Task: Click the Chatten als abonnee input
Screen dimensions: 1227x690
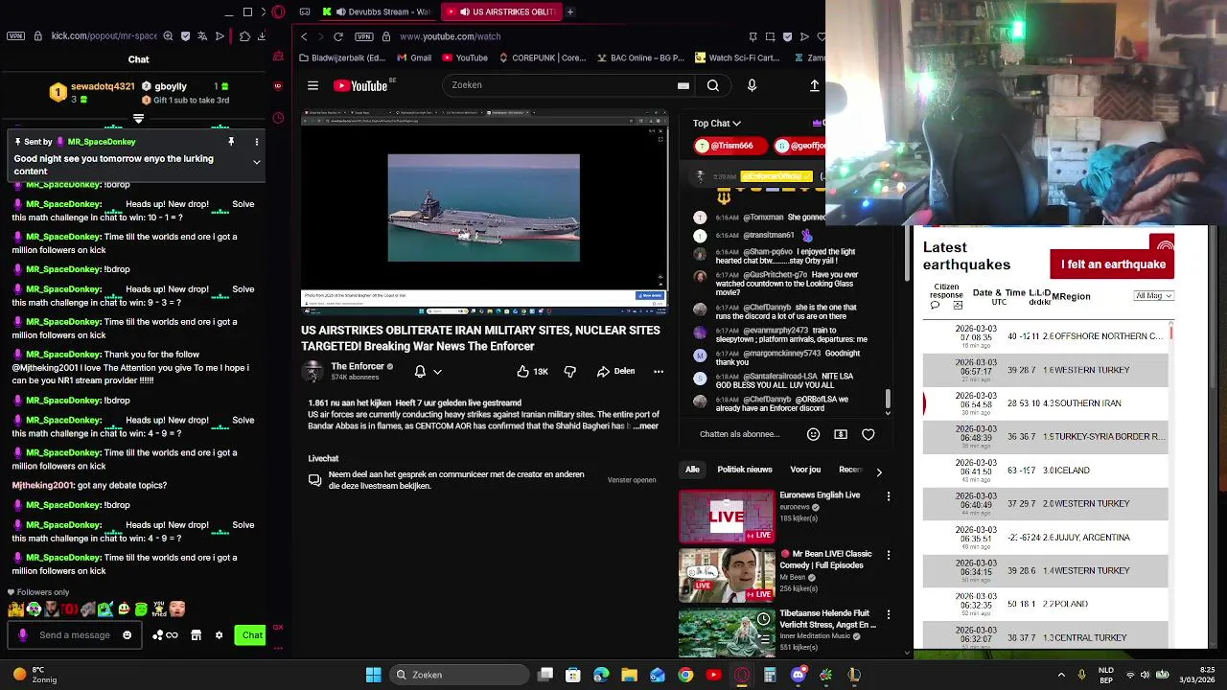Action: [739, 434]
